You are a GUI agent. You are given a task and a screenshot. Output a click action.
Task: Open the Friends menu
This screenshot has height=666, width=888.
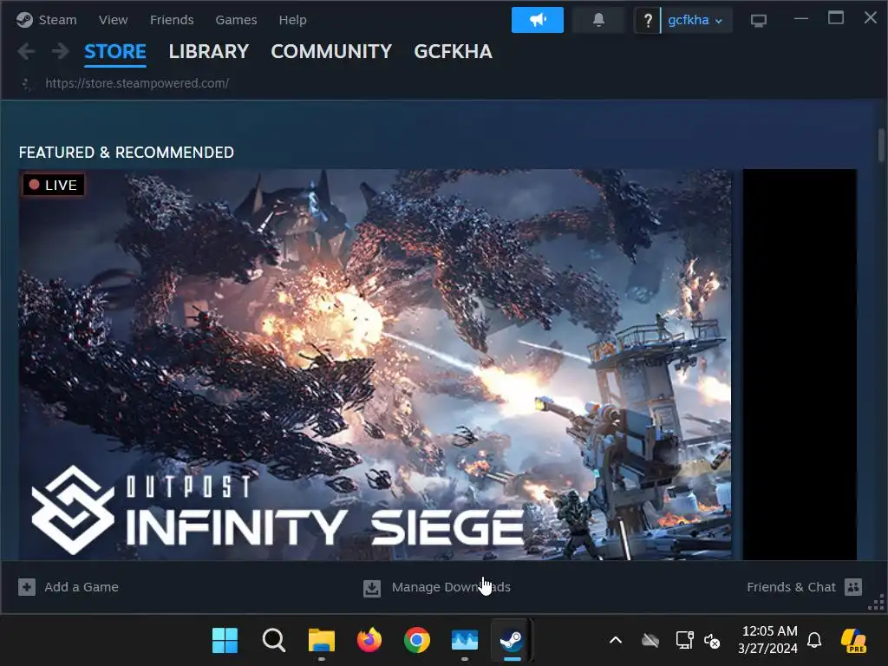pos(172,20)
